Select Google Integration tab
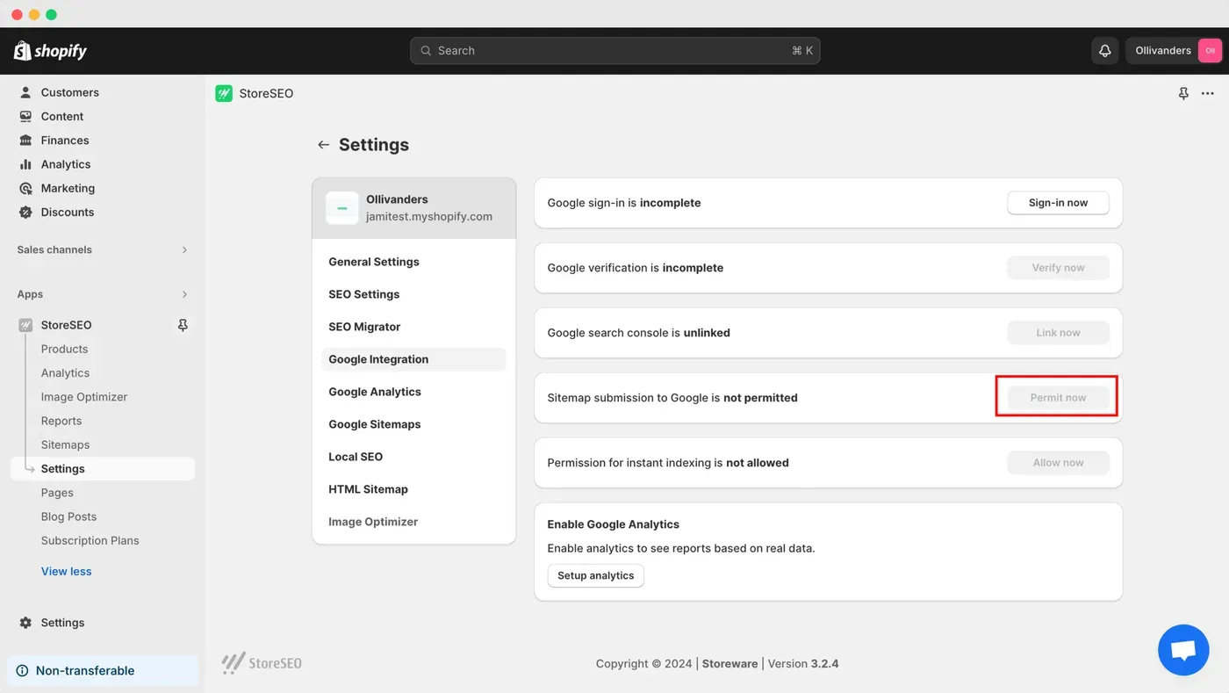The image size is (1229, 693). click(413, 359)
